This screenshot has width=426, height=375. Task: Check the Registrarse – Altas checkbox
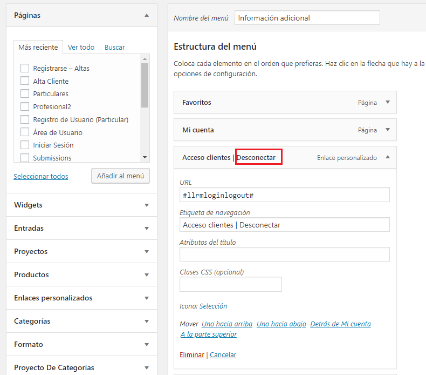(x=25, y=68)
